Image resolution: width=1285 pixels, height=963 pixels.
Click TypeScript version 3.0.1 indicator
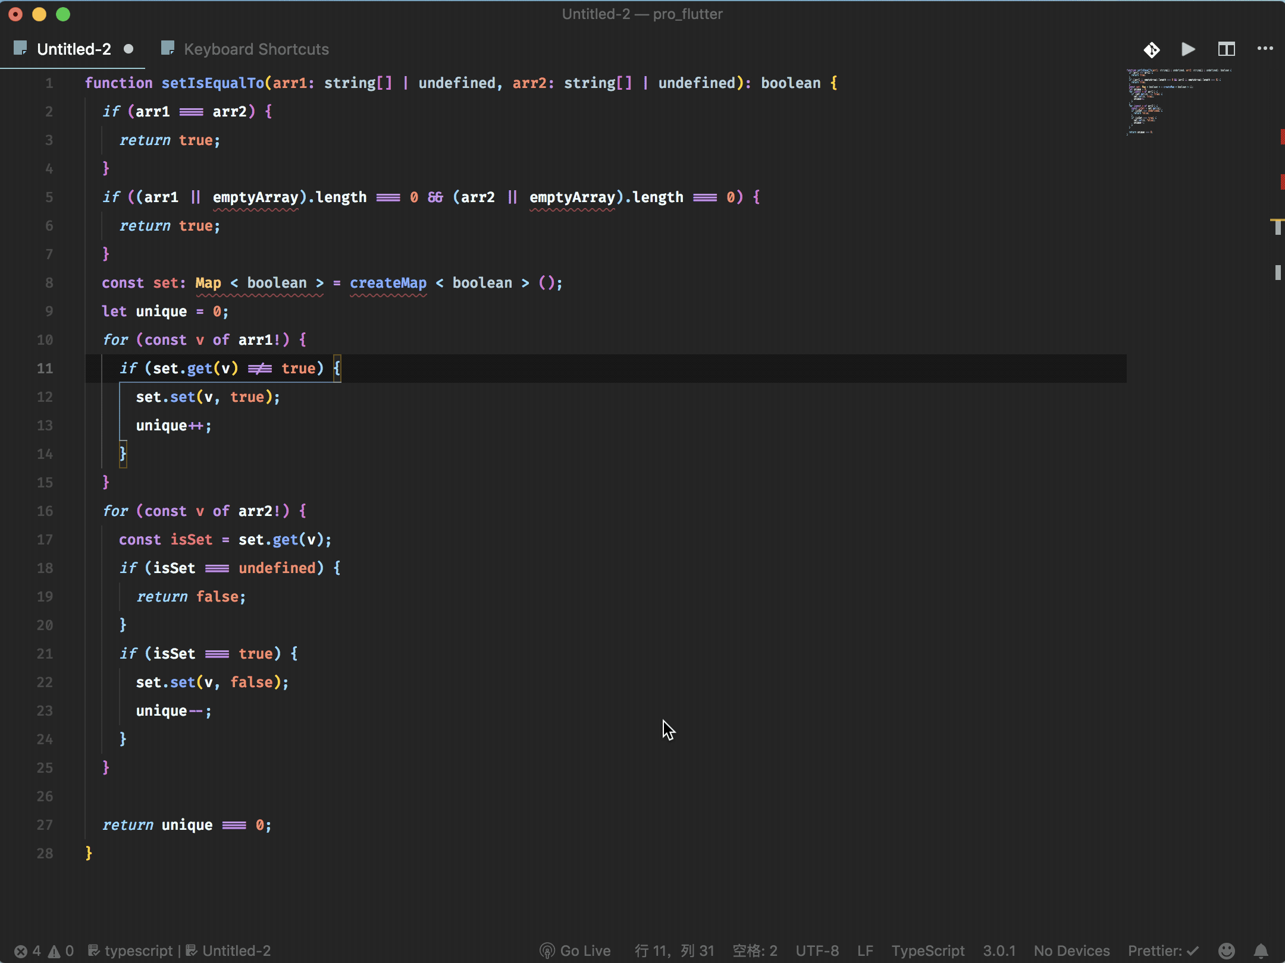(999, 951)
